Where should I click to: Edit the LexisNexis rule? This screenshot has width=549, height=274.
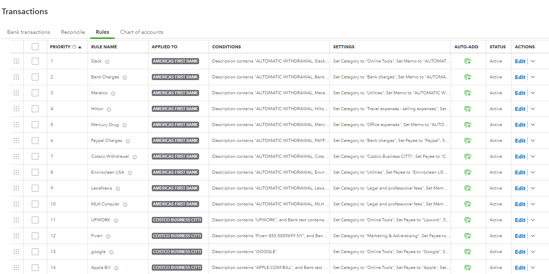520,188
